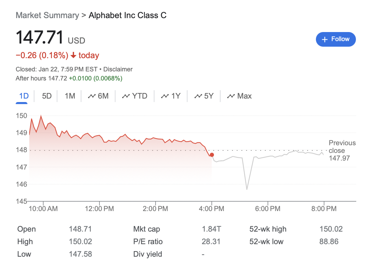The width and height of the screenshot is (382, 264).
Task: Follow Alphabet Inc Class C stock
Action: [x=336, y=39]
